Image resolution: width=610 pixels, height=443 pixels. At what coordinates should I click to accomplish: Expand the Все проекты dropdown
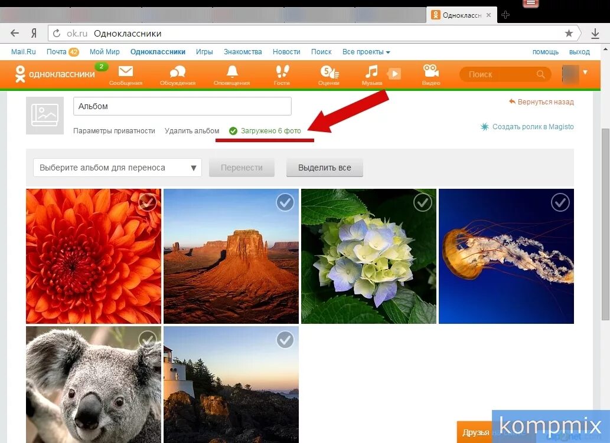click(x=366, y=52)
